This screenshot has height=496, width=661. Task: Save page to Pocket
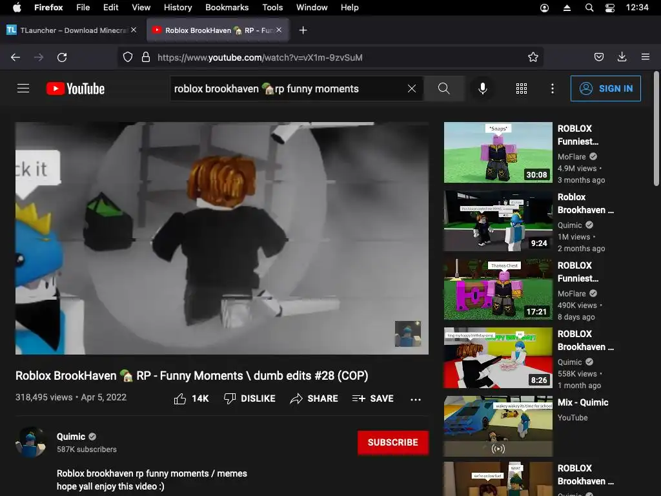point(599,57)
